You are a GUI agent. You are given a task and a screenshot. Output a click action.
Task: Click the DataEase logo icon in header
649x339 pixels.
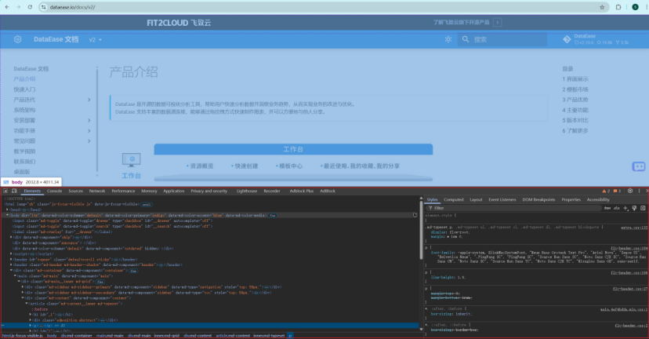pyautogui.click(x=17, y=39)
